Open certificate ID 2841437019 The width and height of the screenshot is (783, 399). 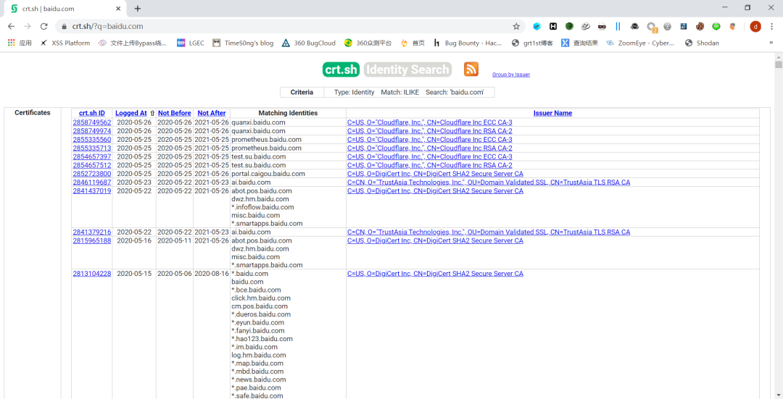(92, 190)
